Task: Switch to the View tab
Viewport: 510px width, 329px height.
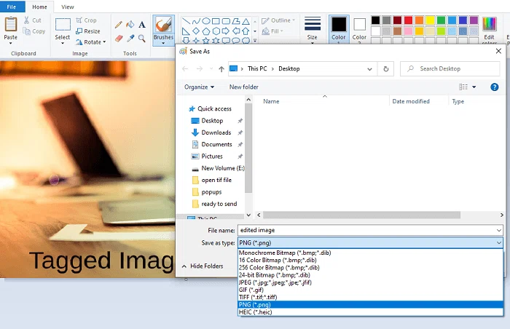Action: pos(68,7)
